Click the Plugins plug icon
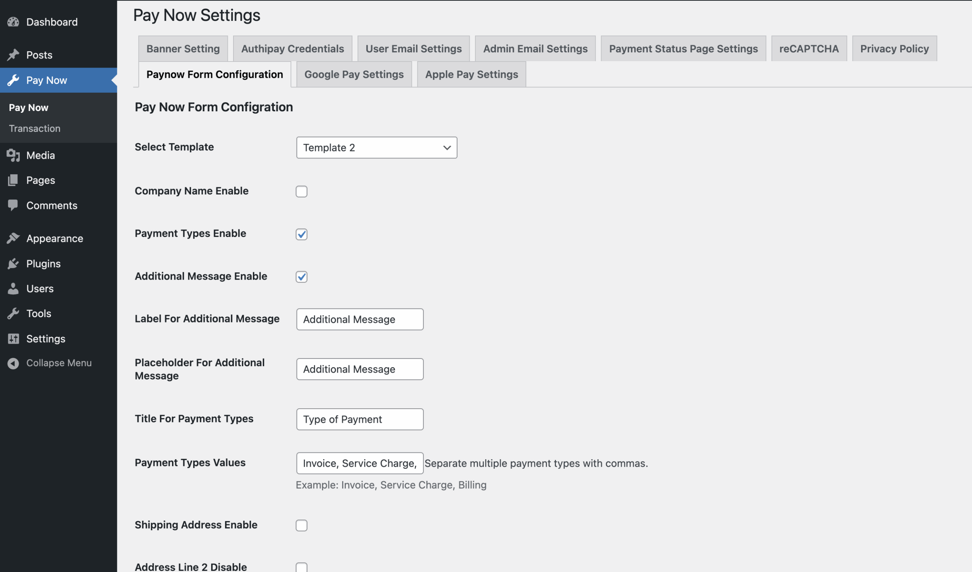The height and width of the screenshot is (572, 972). click(13, 264)
